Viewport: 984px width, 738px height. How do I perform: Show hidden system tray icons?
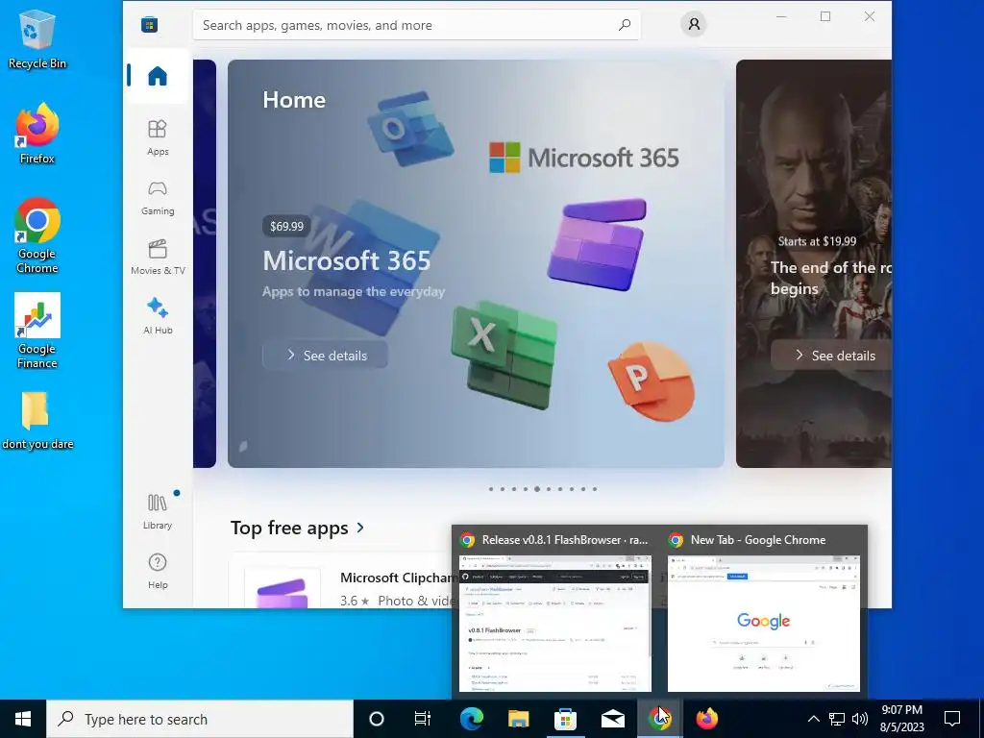[813, 719]
